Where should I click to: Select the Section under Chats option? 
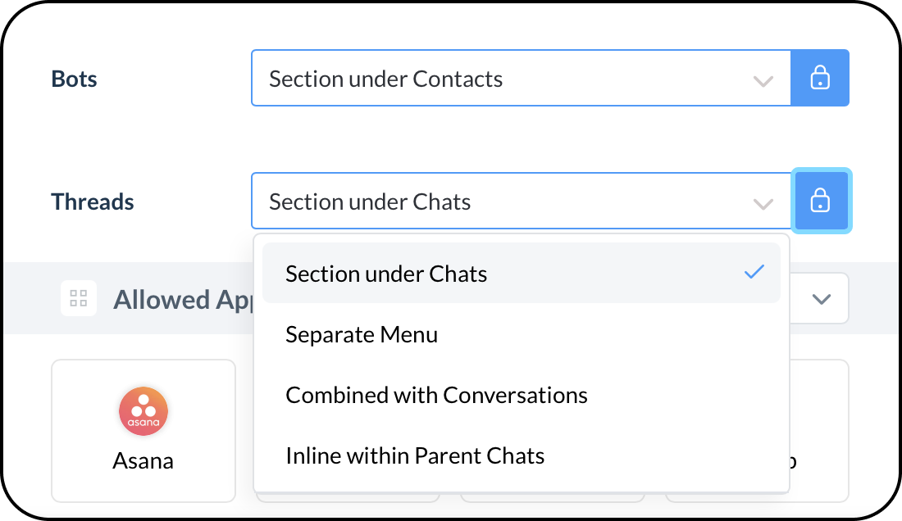(386, 274)
